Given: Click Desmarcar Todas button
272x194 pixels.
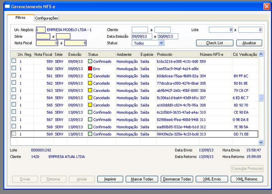Looking at the screenshot, I should [x=177, y=179].
